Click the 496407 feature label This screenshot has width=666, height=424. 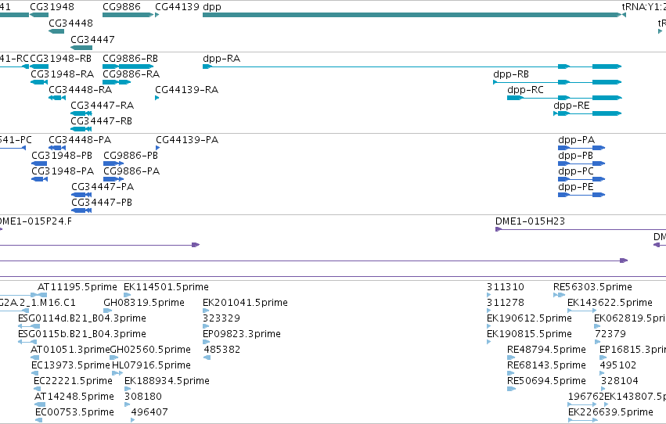tap(149, 412)
